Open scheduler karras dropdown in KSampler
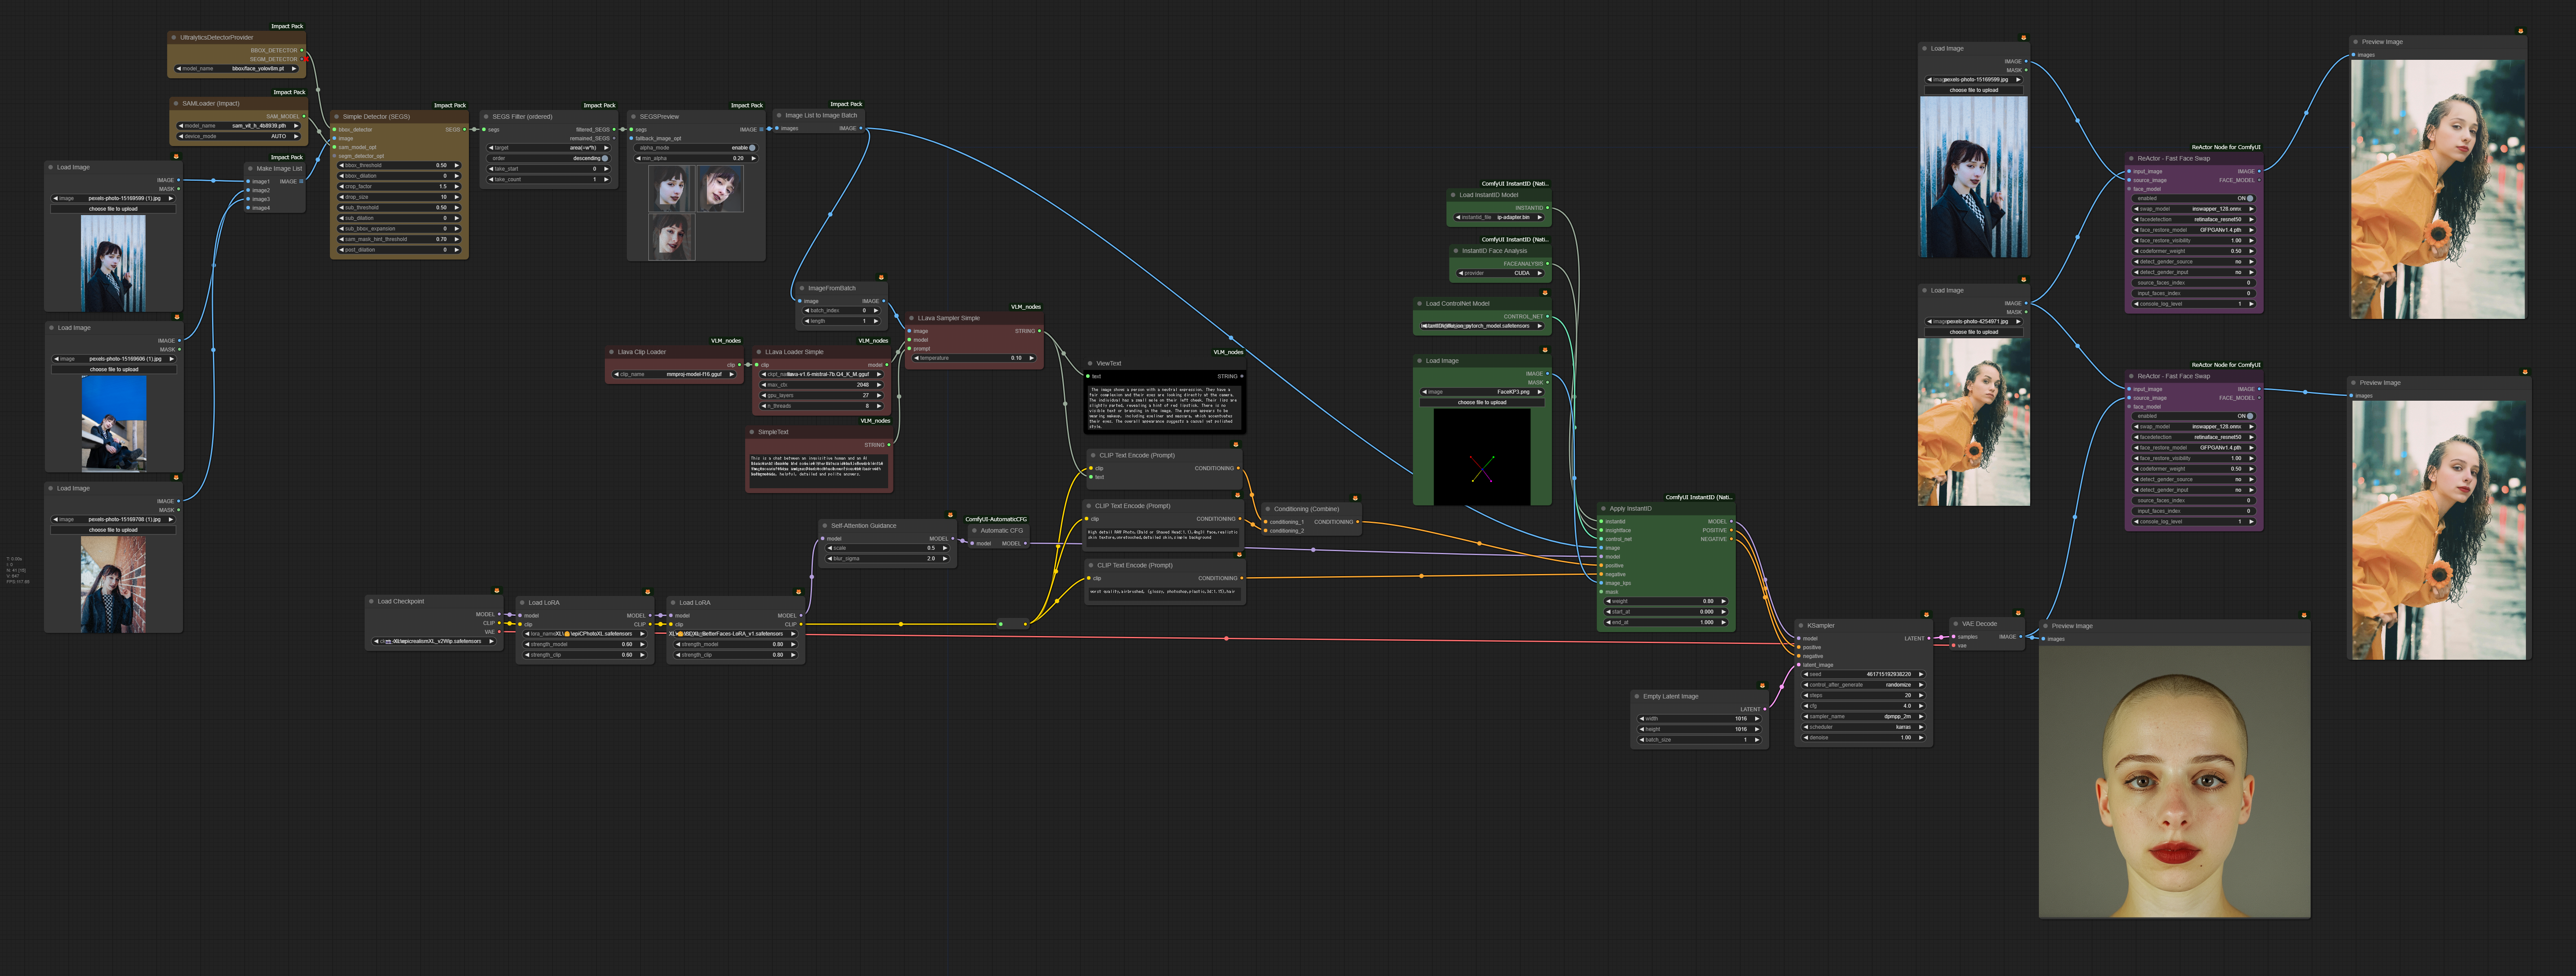Viewport: 2576px width, 976px height. point(1863,727)
